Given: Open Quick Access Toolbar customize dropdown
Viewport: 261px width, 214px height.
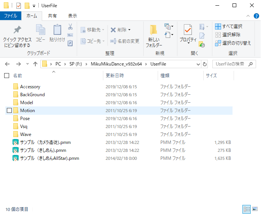Looking at the screenshot, I should tap(34, 6).
